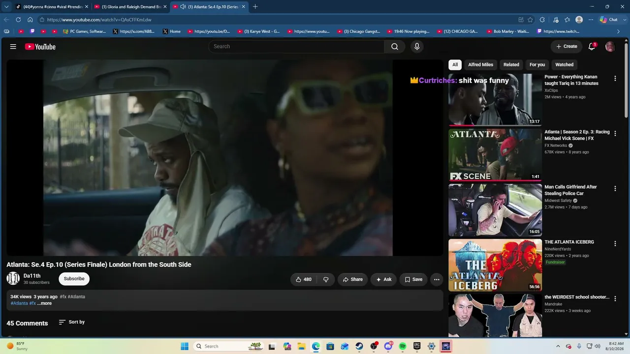Open Steam from the taskbar
630x354 pixels.
pyautogui.click(x=359, y=346)
